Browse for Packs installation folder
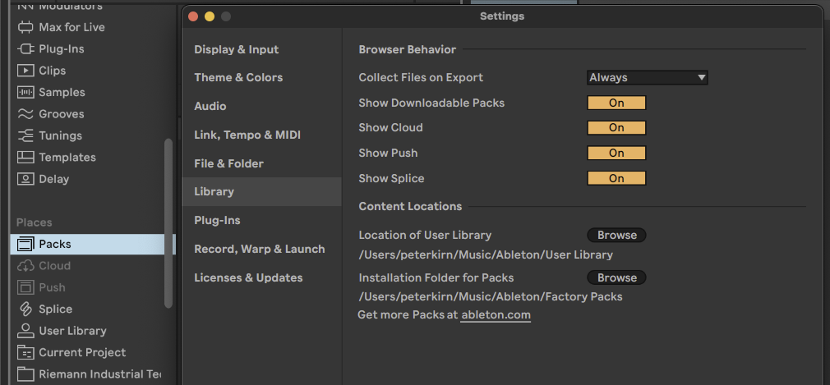 coord(616,278)
